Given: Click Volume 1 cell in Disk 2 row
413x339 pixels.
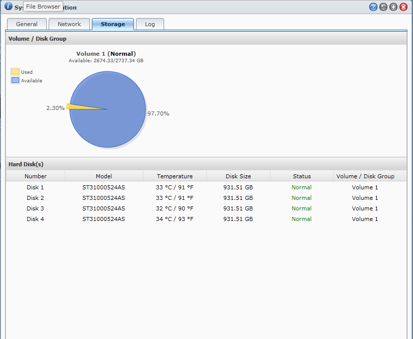Looking at the screenshot, I should (x=365, y=198).
